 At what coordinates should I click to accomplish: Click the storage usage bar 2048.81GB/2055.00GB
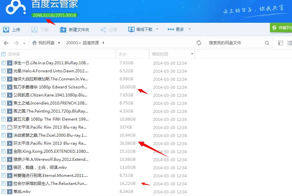(55, 15)
